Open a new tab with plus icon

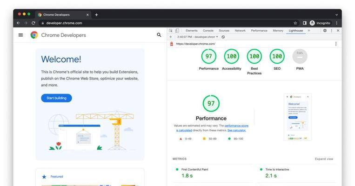tap(96, 15)
